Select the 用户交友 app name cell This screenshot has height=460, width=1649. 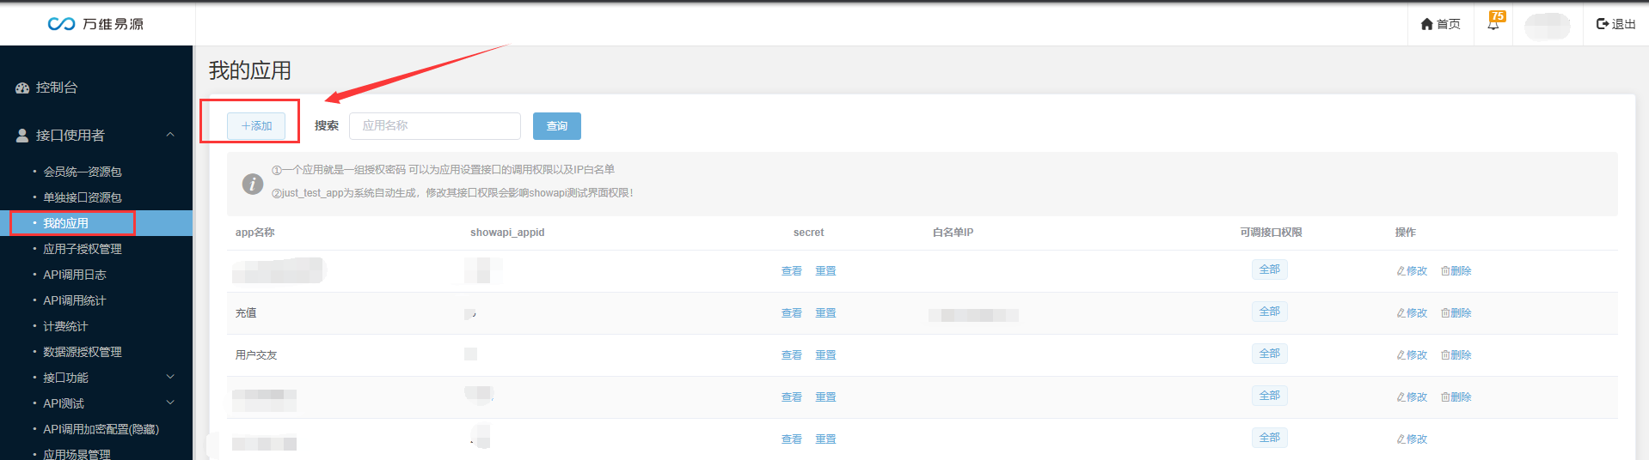[256, 355]
